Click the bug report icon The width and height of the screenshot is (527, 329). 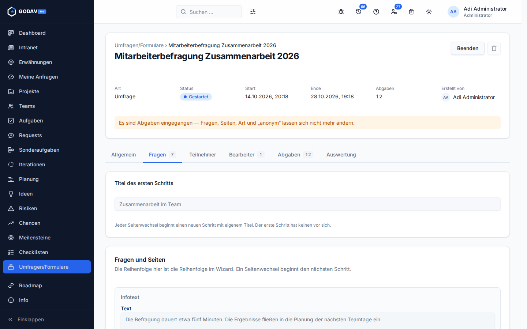[341, 12]
